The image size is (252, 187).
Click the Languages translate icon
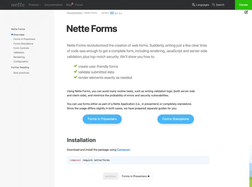pyautogui.click(x=193, y=5)
